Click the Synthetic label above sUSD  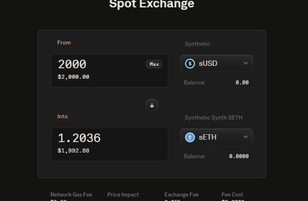click(x=197, y=44)
